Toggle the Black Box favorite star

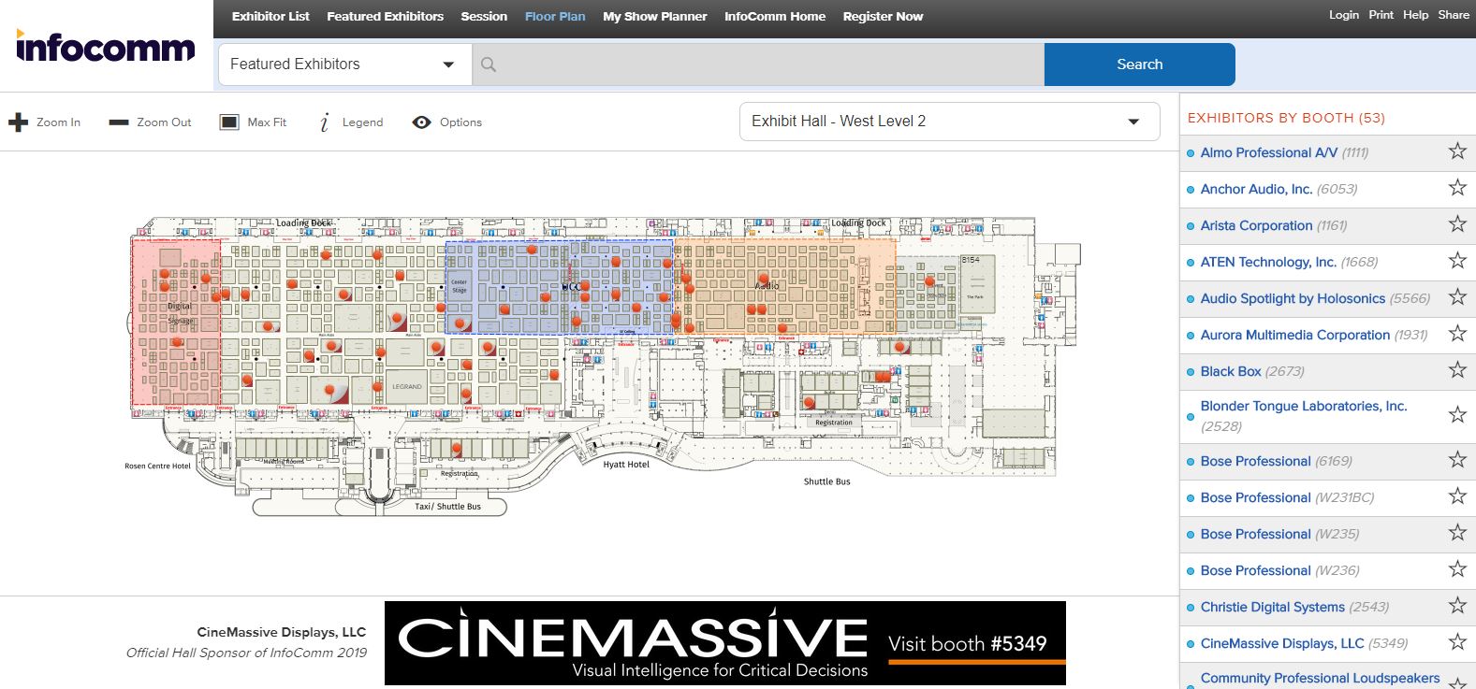(1457, 370)
